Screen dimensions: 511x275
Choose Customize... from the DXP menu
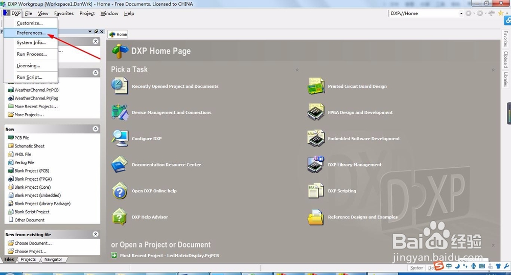click(x=31, y=23)
